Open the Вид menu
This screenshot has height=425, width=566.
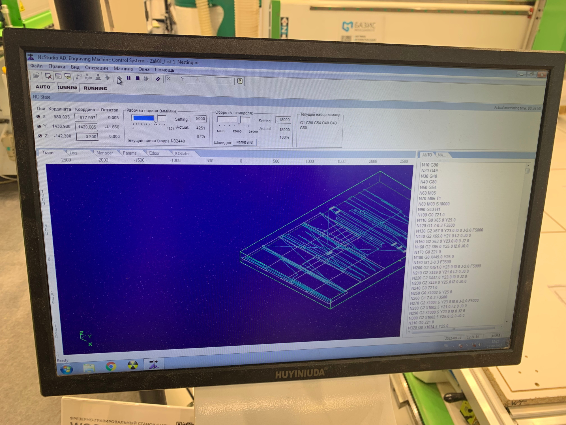(x=75, y=67)
